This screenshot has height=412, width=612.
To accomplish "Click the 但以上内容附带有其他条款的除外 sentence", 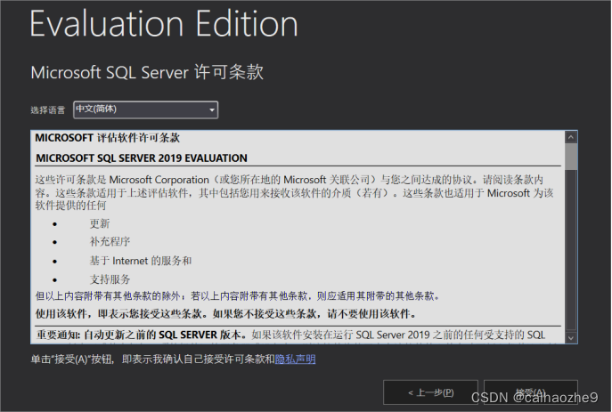I will [238, 295].
